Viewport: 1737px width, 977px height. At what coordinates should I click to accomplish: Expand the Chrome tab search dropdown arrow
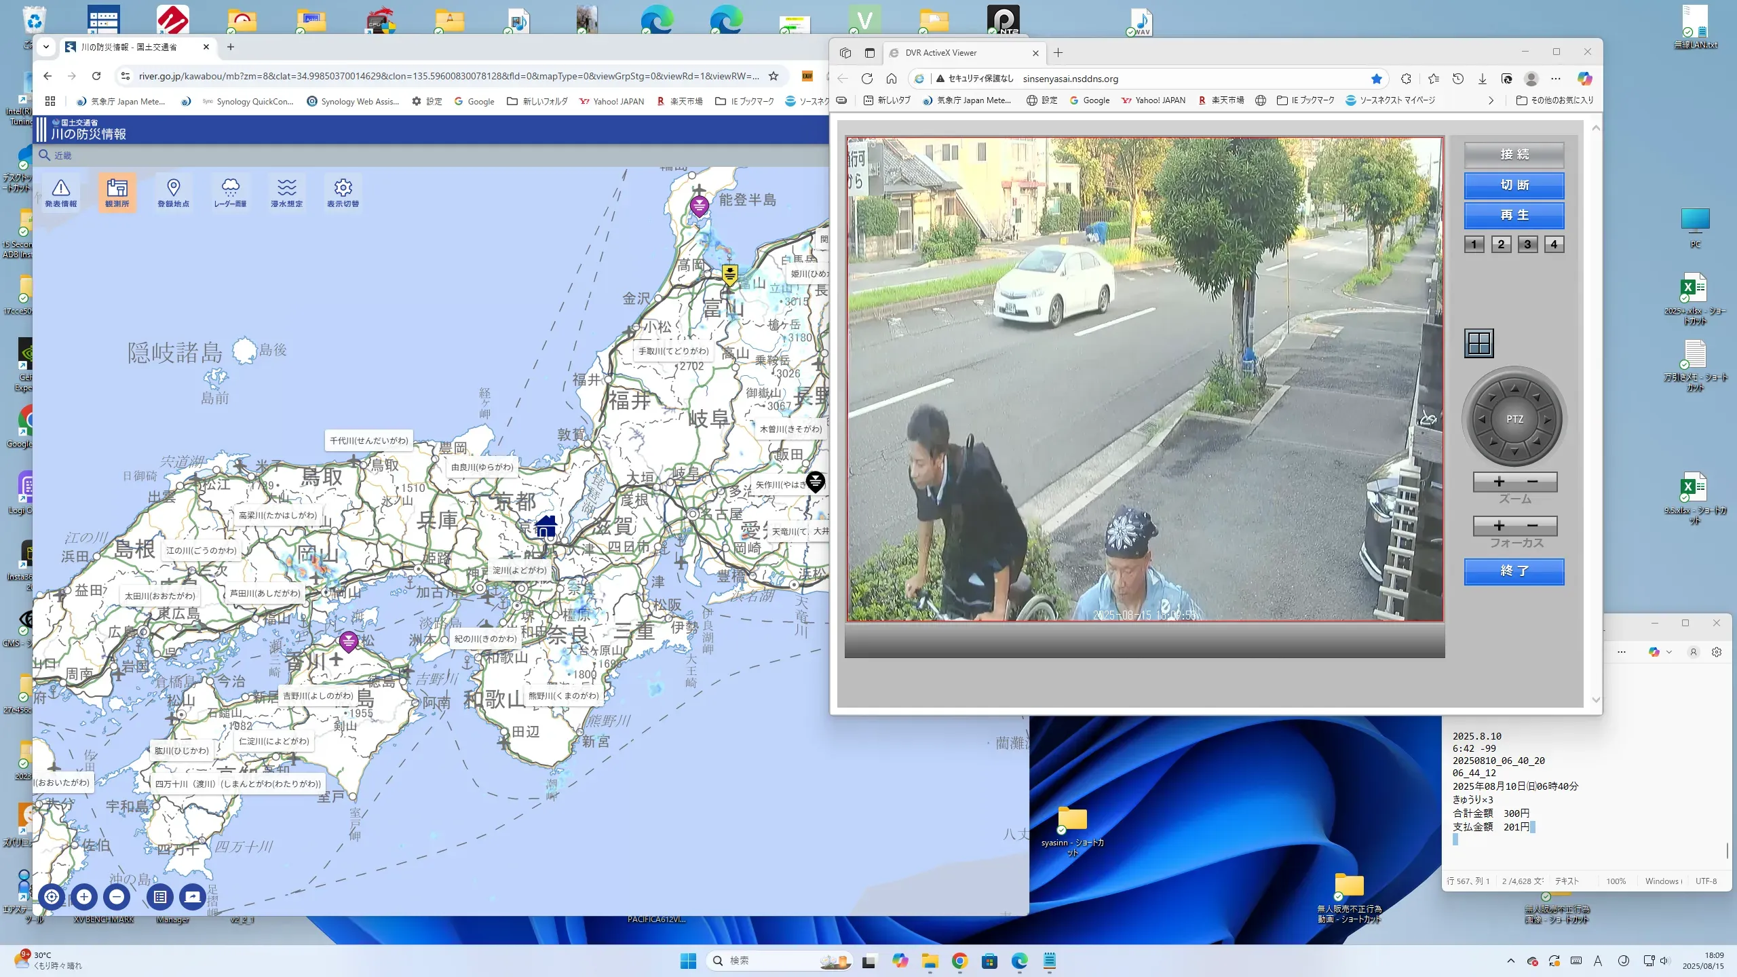pos(46,47)
